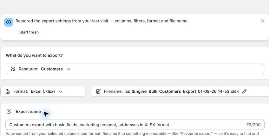Click the Start fresh button

[29, 32]
